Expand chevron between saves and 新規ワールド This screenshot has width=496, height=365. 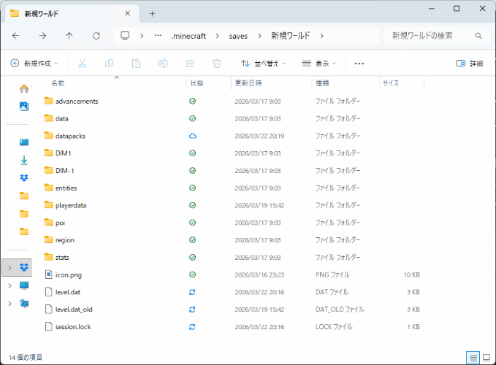coord(259,36)
